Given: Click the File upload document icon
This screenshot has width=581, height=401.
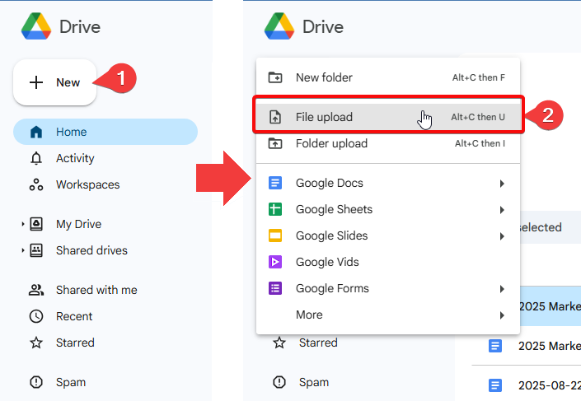Looking at the screenshot, I should coord(275,117).
